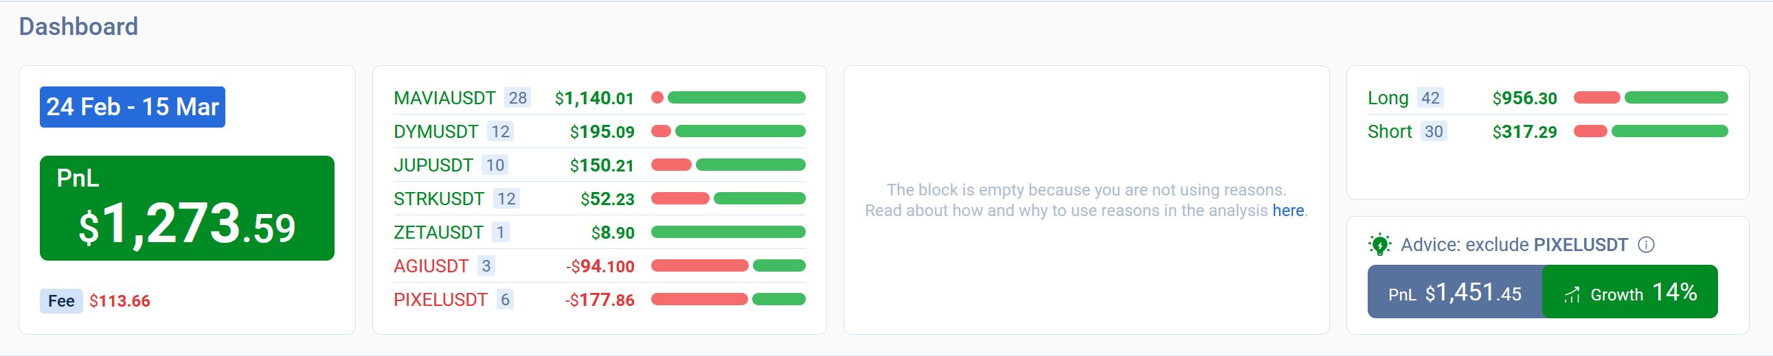The height and width of the screenshot is (356, 1773).
Task: Click the Growth 14% button
Action: click(x=1630, y=292)
